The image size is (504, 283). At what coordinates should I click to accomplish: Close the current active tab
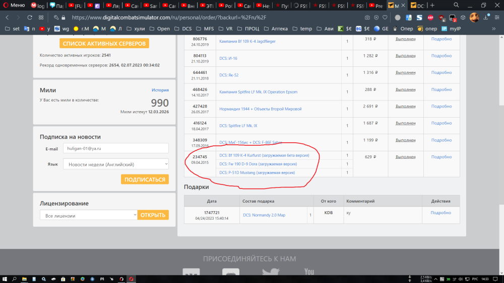tap(403, 6)
